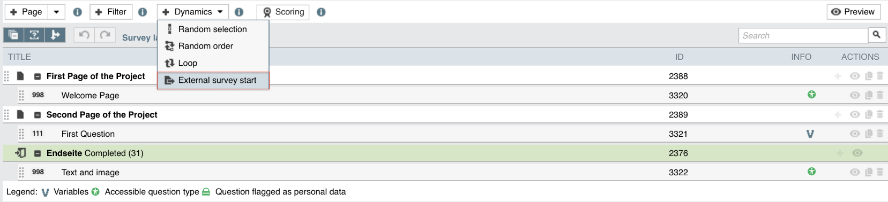The height and width of the screenshot is (202, 888).
Task: Click info icon next to Filter
Action: 143,12
